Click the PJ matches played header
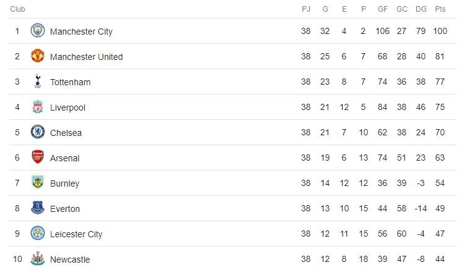This screenshot has height=270, width=457. (305, 9)
